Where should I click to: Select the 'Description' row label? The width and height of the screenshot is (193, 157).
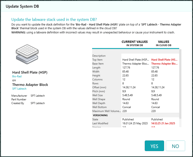pos(99,56)
